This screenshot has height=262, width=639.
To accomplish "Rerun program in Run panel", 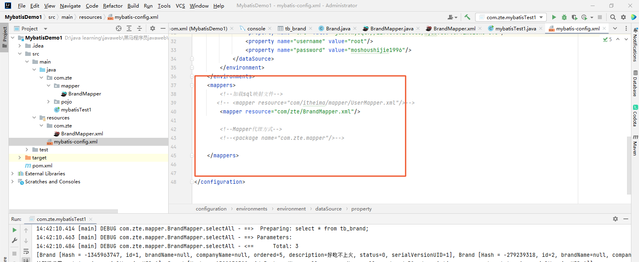I will (x=14, y=230).
